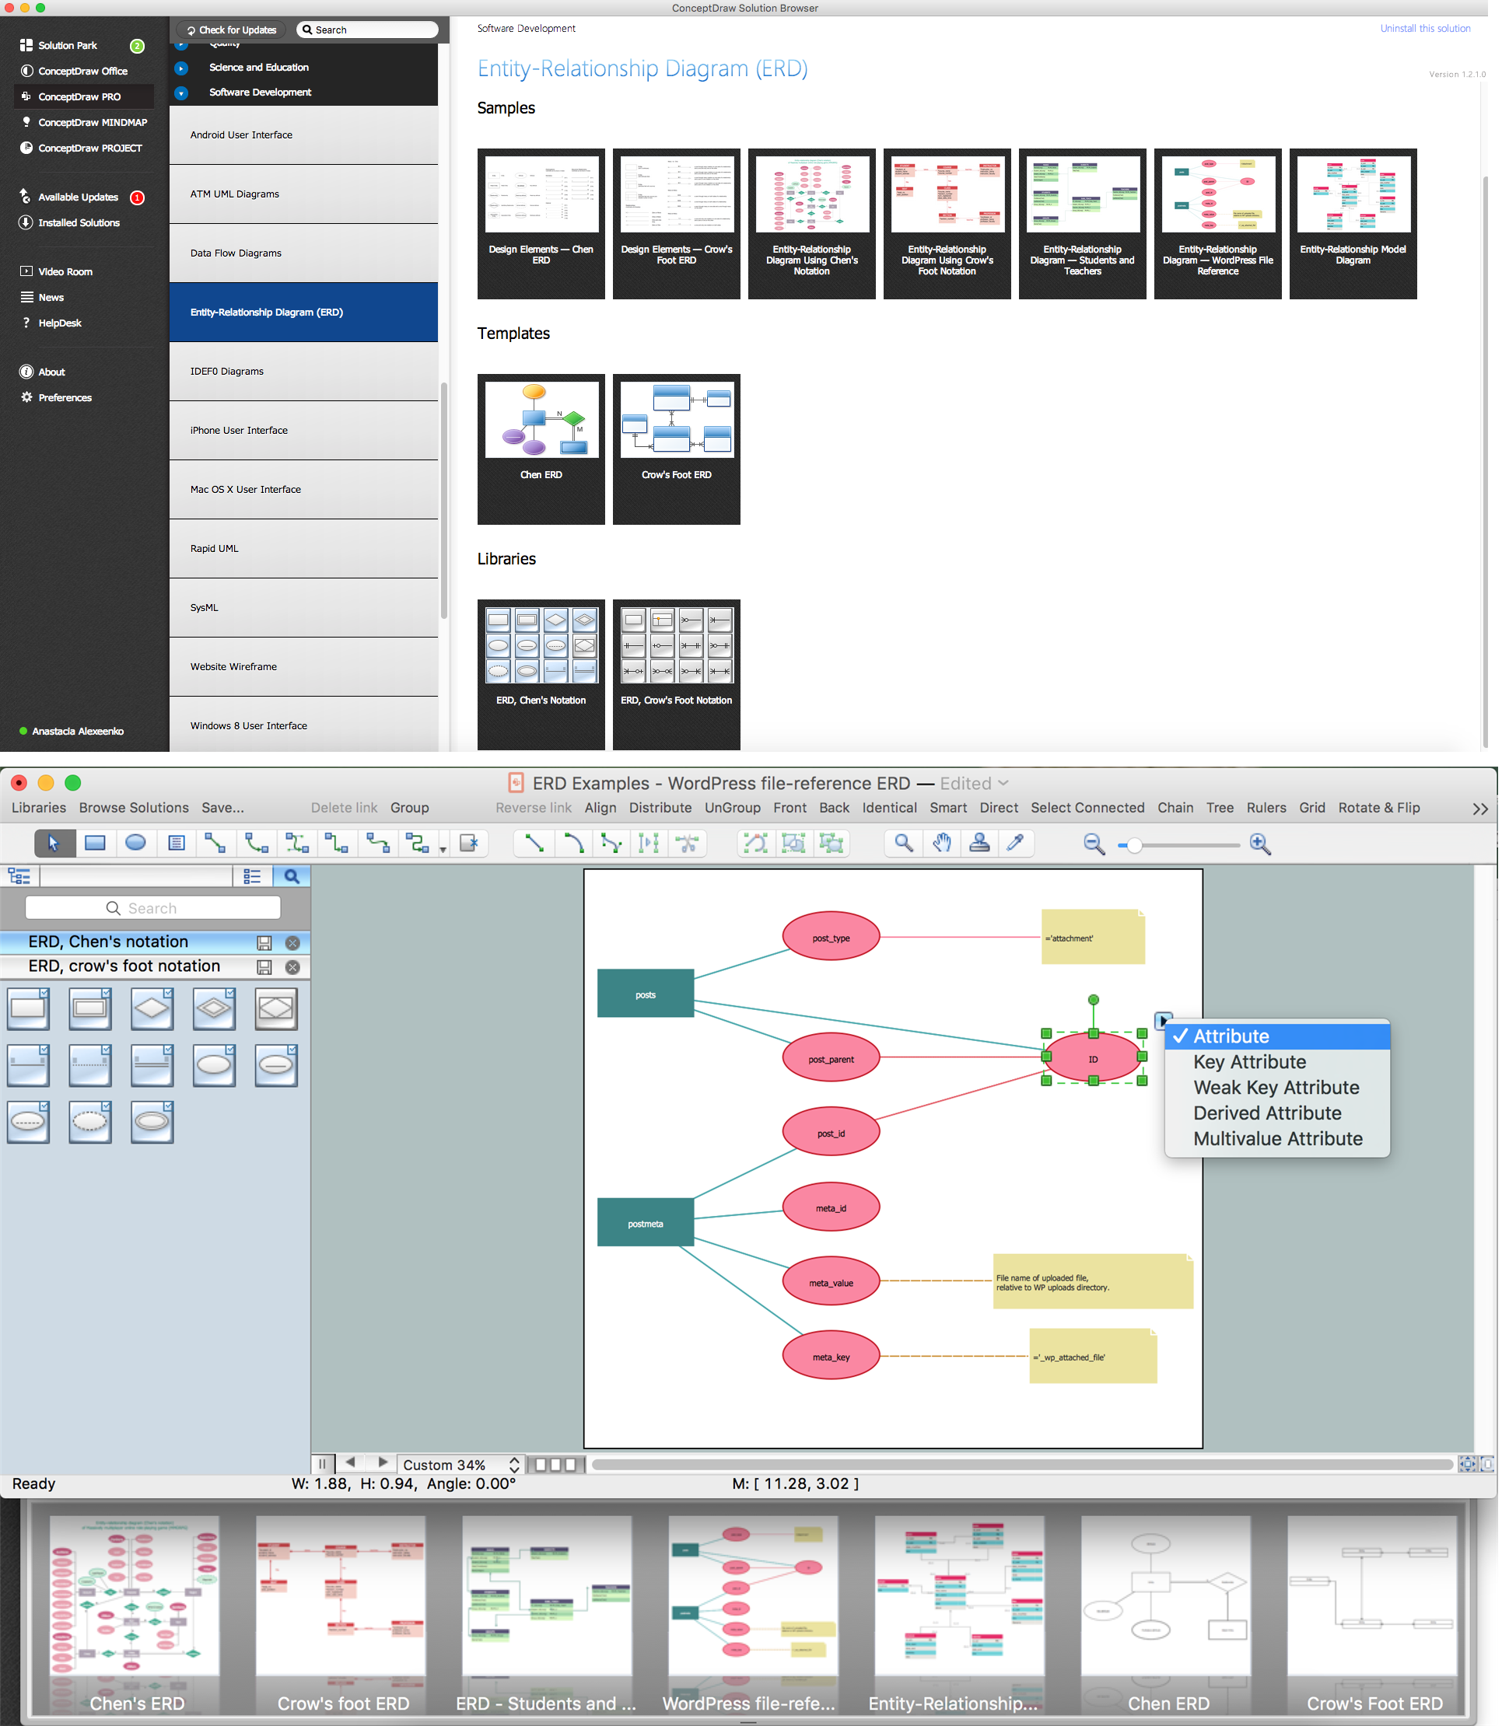Click 'Software Development' in solution list
Screen dimensions: 1509x1726
pos(258,93)
